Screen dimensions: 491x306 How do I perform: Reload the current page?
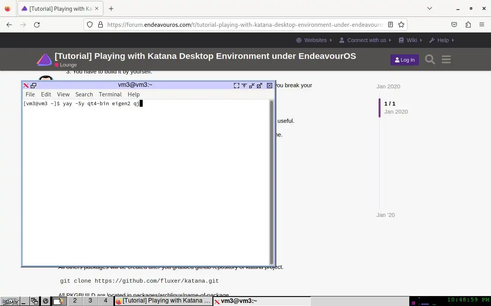pyautogui.click(x=37, y=24)
